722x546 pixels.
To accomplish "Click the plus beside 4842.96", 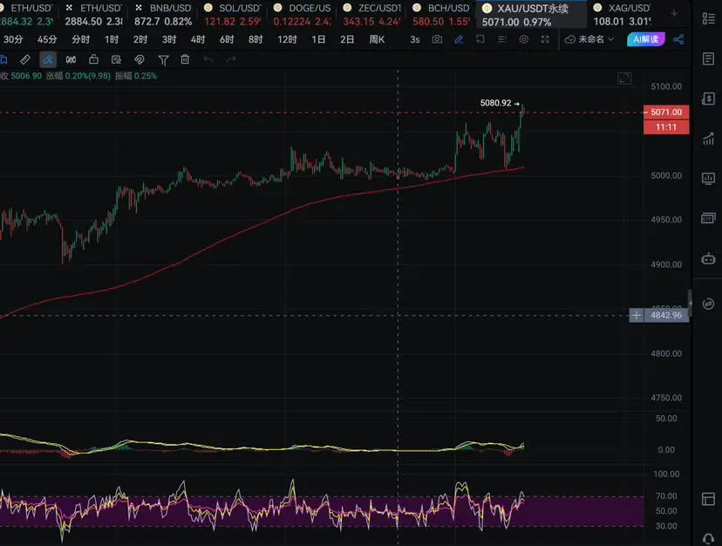I will (x=637, y=315).
